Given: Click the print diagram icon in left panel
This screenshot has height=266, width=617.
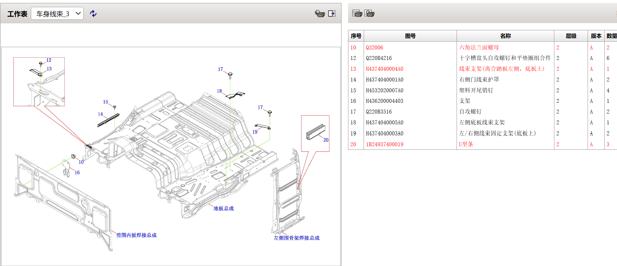Looking at the screenshot, I should point(320,13).
